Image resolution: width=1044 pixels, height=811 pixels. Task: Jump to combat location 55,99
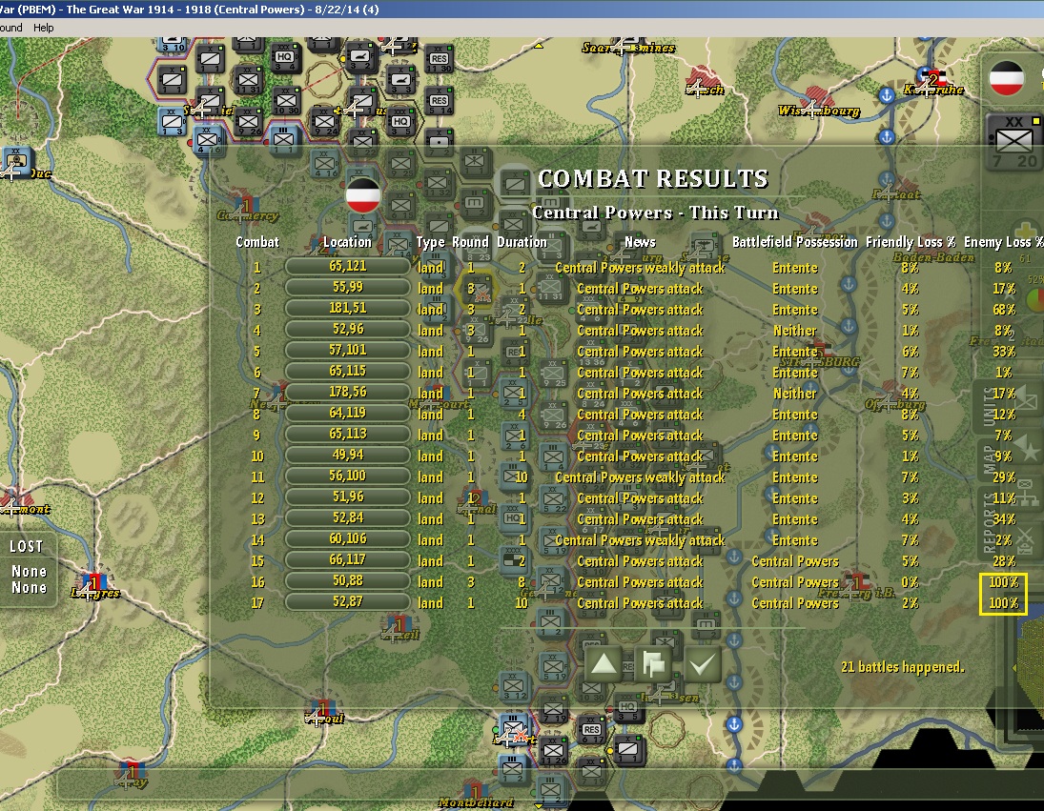(x=348, y=288)
